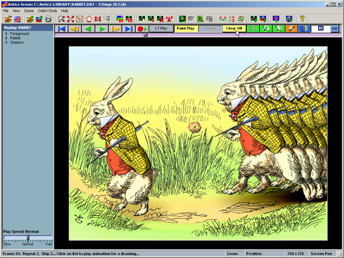Select Shadow in the replay list
Viewport: 344px width, 258px height.
[17, 43]
